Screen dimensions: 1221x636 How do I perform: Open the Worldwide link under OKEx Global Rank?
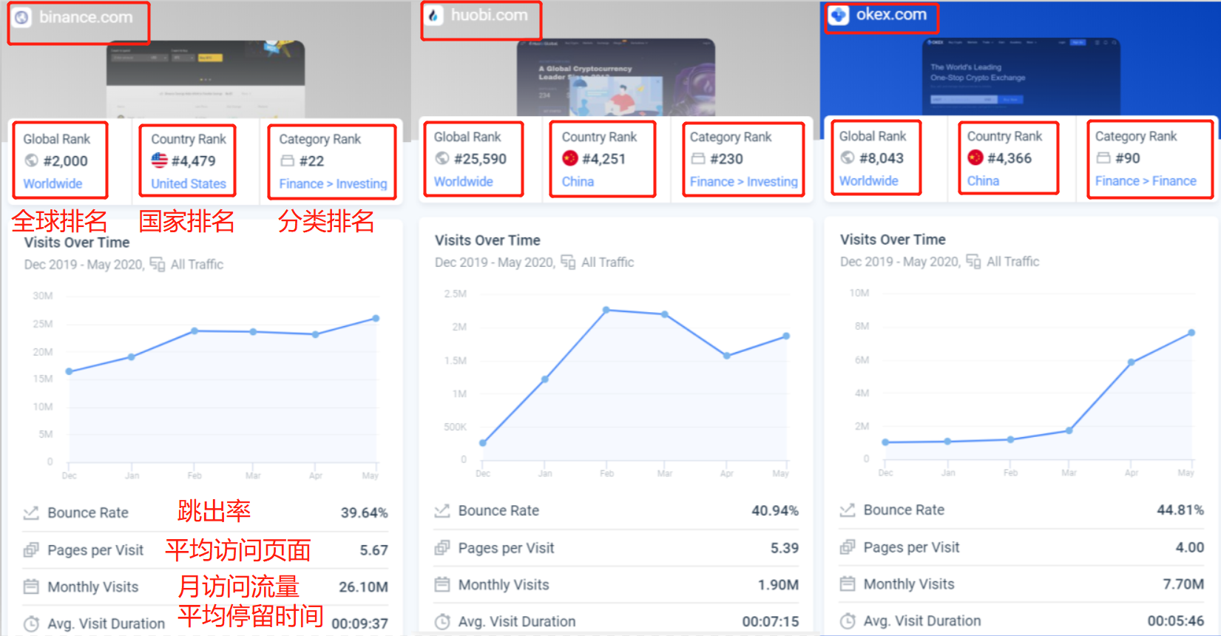tap(868, 180)
